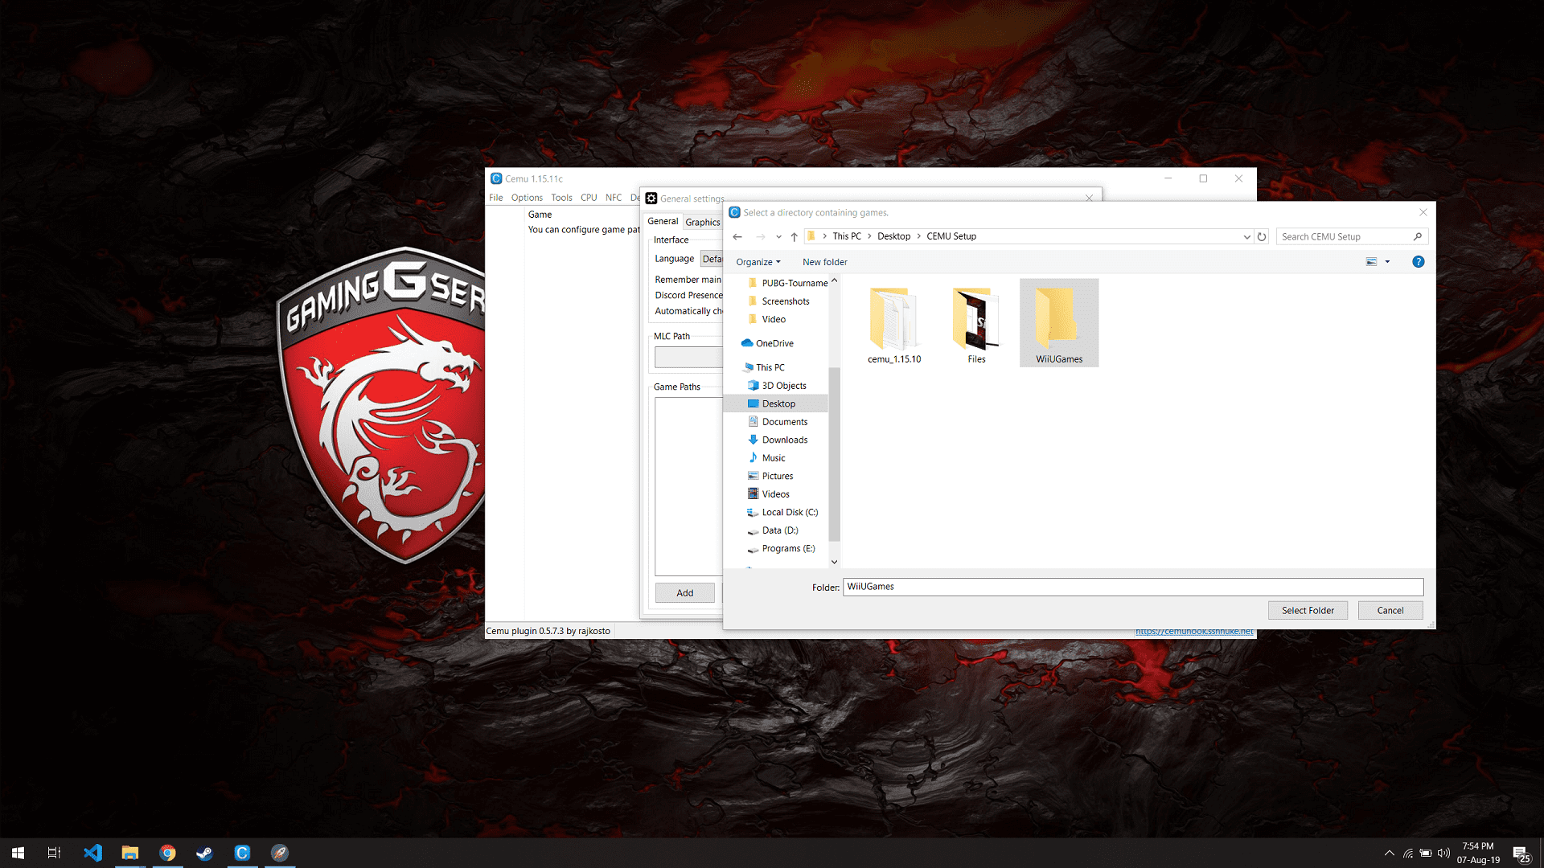
Task: Open the Organize dropdown menu
Action: tap(758, 262)
